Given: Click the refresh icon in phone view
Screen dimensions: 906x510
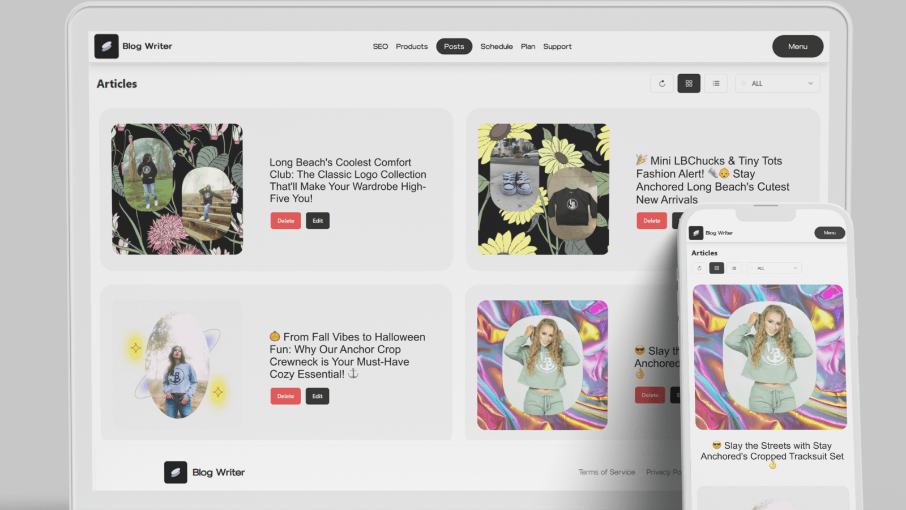Looking at the screenshot, I should tap(699, 268).
